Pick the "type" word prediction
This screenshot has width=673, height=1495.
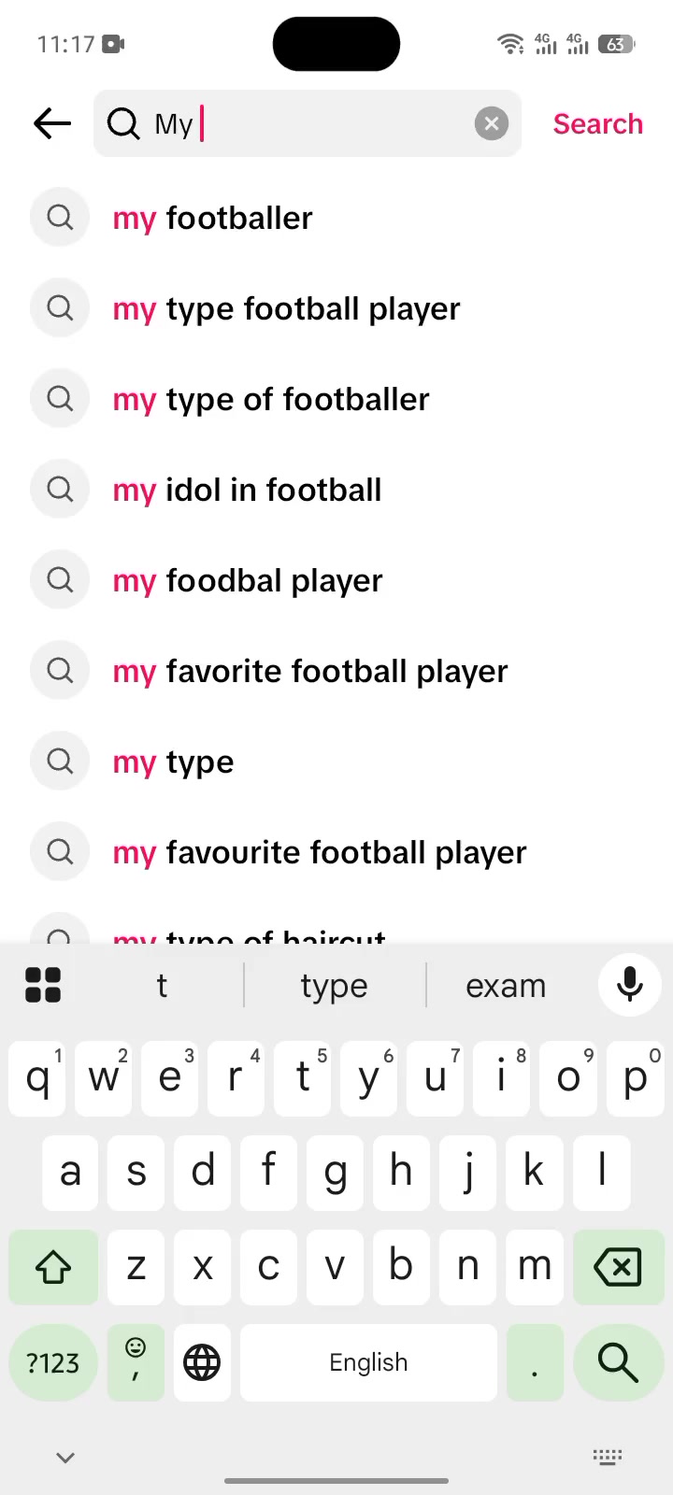coord(334,986)
